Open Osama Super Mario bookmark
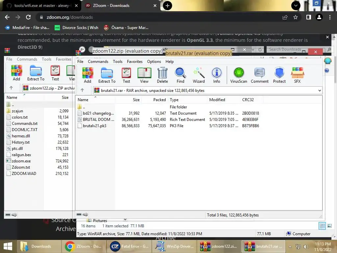 point(126,28)
